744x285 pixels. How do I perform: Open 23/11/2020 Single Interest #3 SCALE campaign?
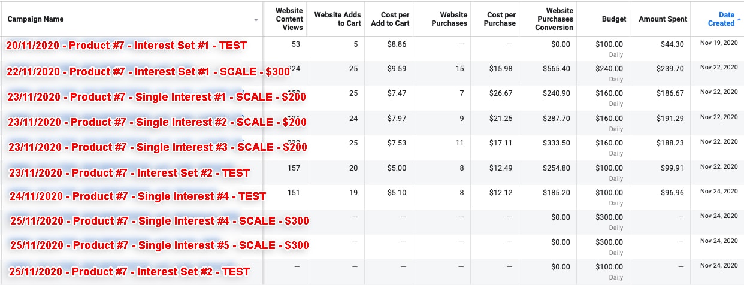pos(157,147)
